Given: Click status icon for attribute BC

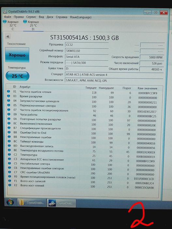Looking at the screenshot, I should (9, 141).
